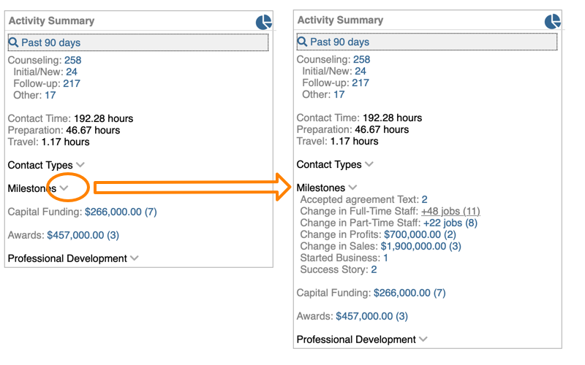Screen dimensions: 585x365
Task: Expand Contact Types in the left panel
Action: point(80,165)
